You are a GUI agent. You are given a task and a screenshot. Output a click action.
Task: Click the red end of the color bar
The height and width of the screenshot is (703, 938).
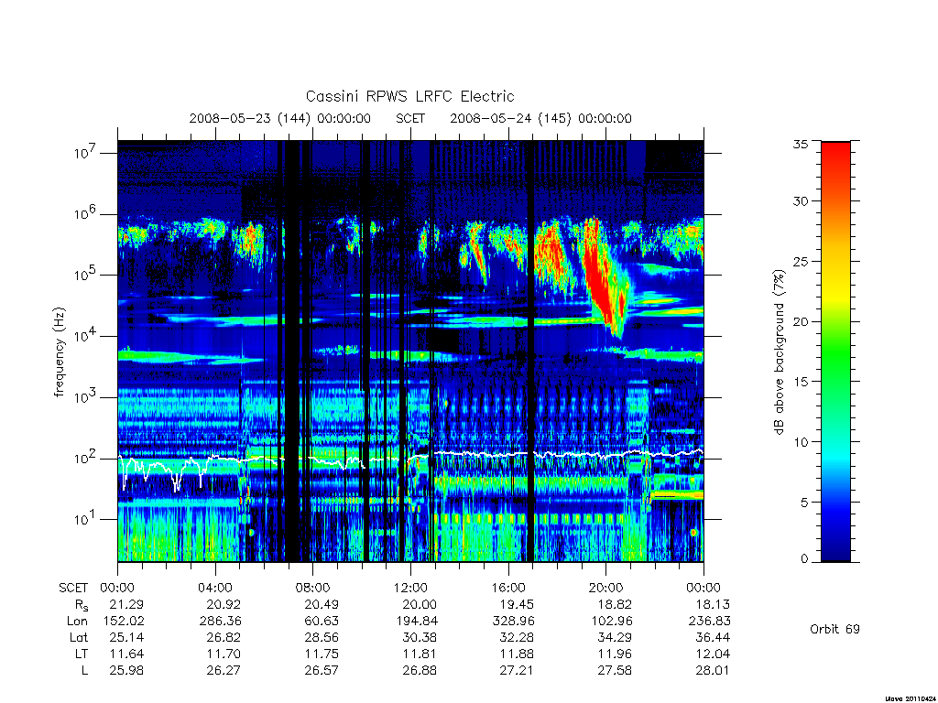click(x=835, y=157)
